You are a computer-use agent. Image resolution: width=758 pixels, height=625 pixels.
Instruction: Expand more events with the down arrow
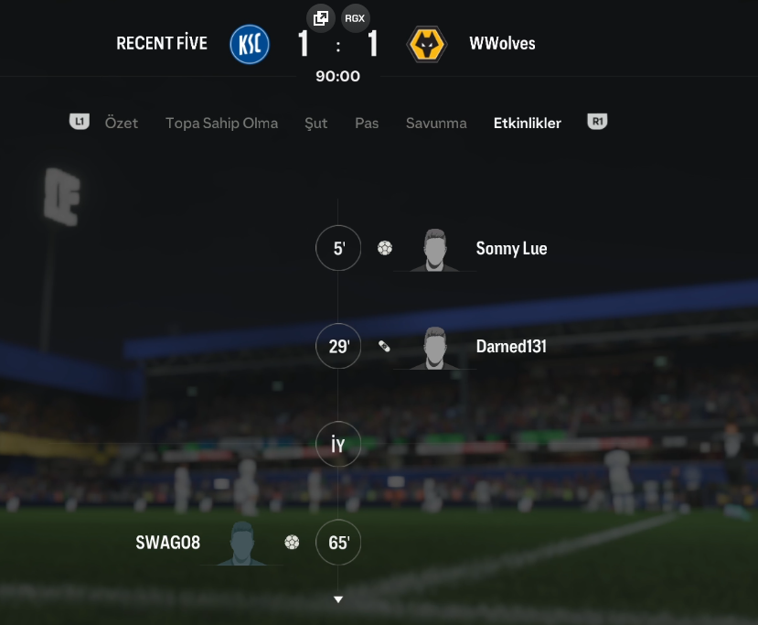(x=338, y=600)
